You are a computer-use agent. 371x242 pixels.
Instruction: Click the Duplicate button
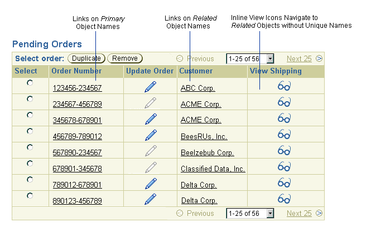point(86,58)
